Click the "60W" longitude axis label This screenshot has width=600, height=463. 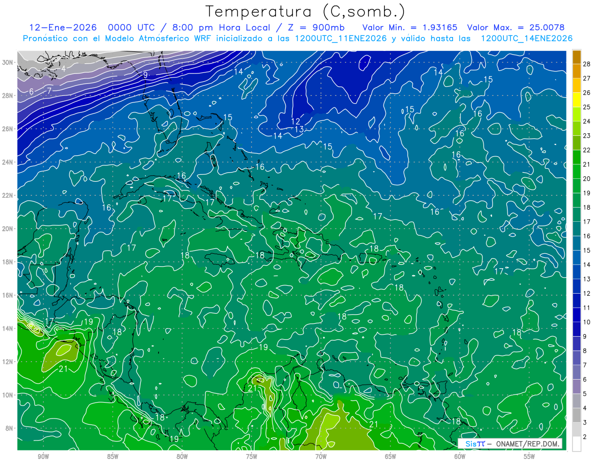point(460,457)
